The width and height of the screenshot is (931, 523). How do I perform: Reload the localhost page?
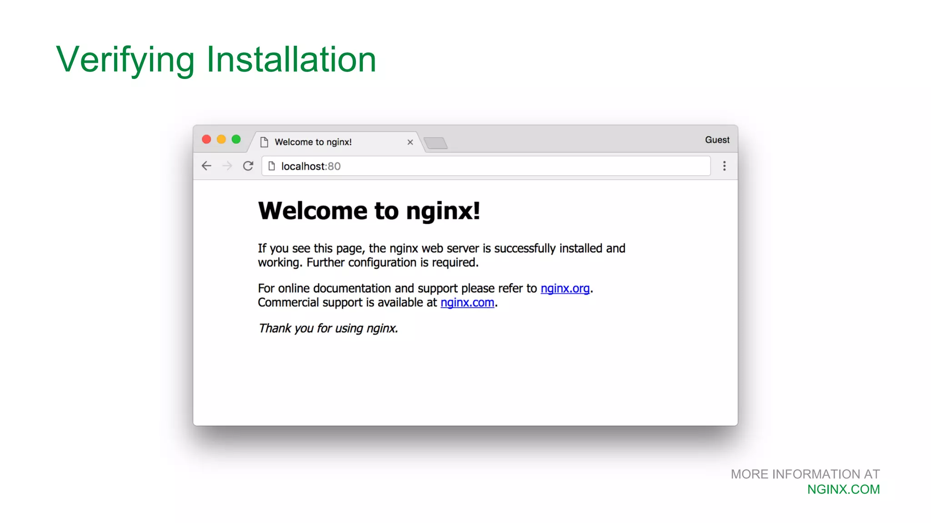[x=248, y=166]
